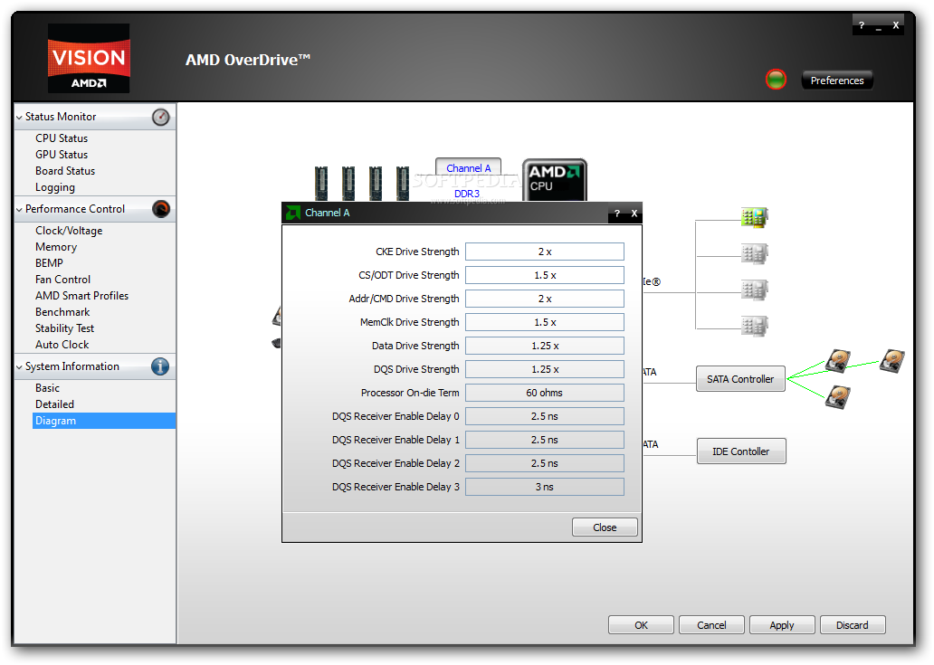The image size is (934, 665).
Task: Click the DDR3 link
Action: [466, 194]
